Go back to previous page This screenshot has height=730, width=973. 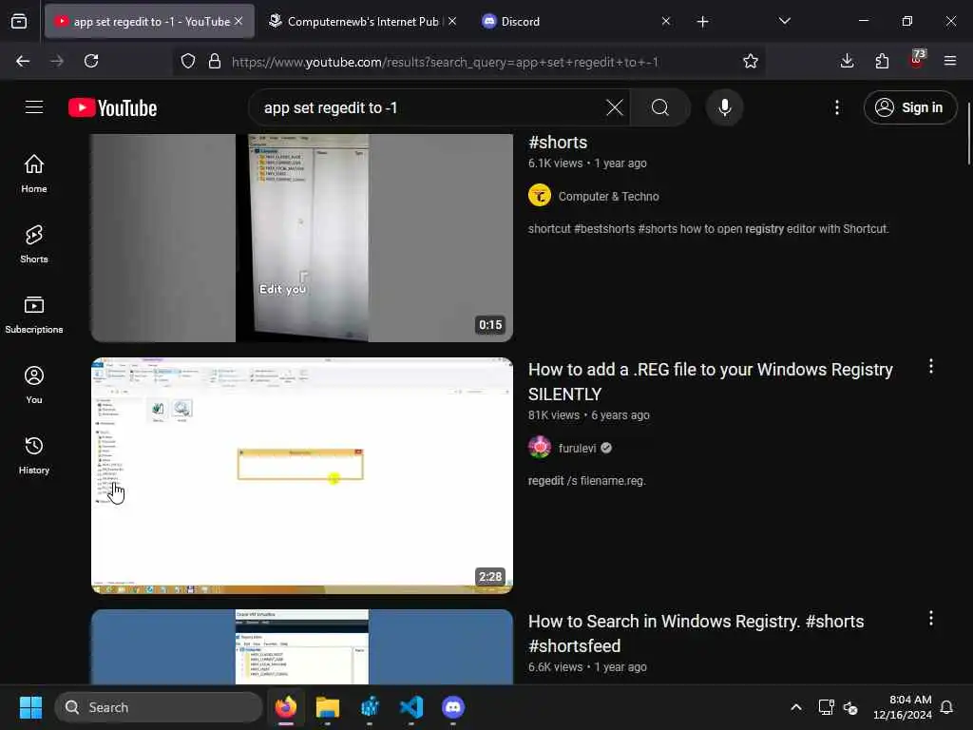tap(23, 61)
